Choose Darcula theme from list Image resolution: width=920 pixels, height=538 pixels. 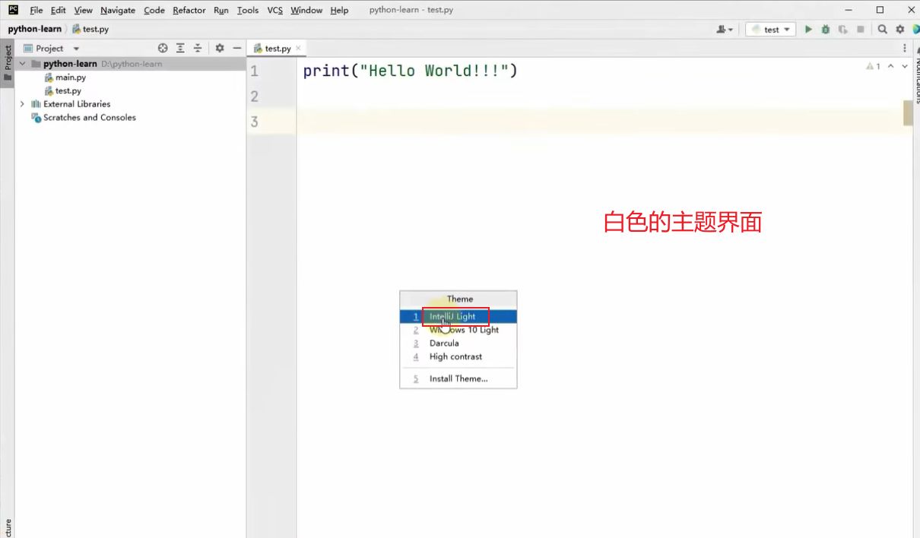444,343
